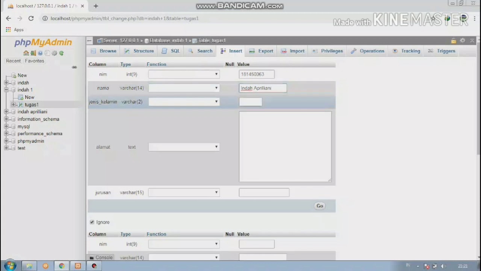Switch to the Browse tab
Image resolution: width=481 pixels, height=271 pixels.
(x=104, y=51)
